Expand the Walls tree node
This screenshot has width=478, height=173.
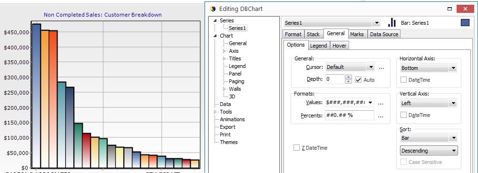[x=224, y=89]
